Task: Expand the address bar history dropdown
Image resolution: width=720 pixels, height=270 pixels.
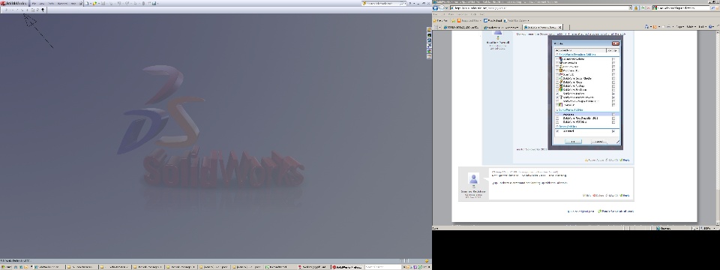Action: coord(630,7)
